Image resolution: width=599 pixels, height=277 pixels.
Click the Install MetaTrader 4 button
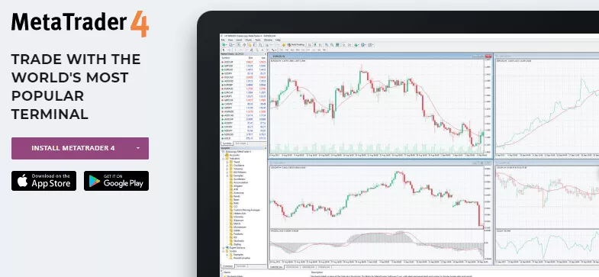pos(80,148)
